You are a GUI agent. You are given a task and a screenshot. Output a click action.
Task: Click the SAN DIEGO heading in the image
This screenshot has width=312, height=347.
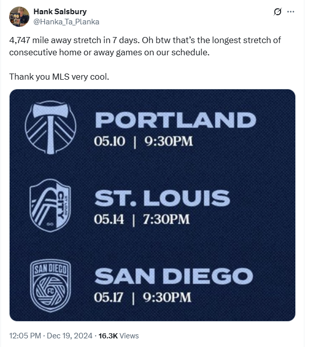click(173, 277)
